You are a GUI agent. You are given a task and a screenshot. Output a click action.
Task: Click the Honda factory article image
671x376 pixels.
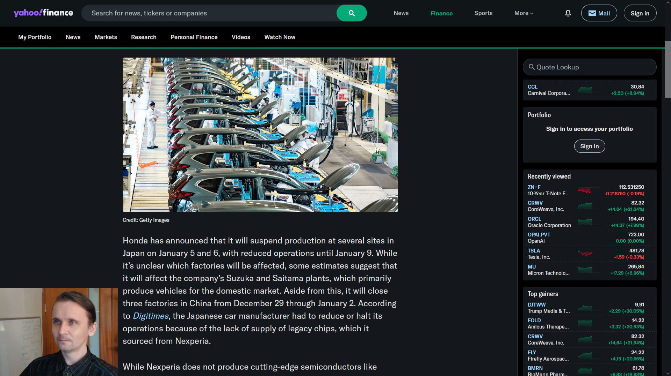tap(260, 135)
